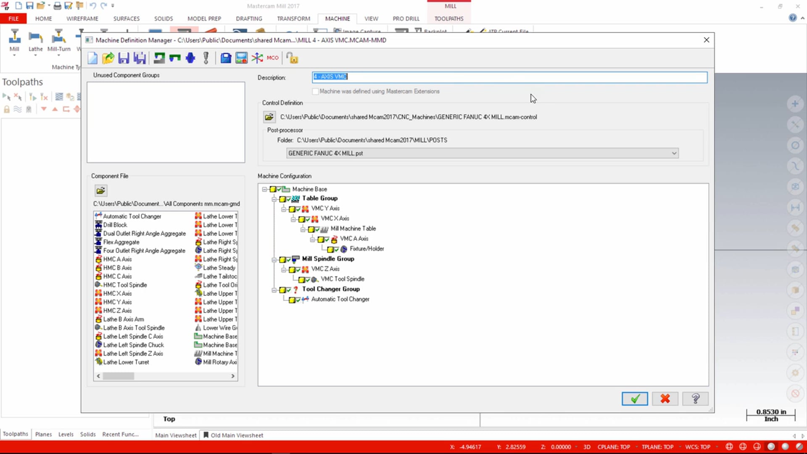
Task: Click Save icon in the quick access toolbar
Action: (x=29, y=6)
